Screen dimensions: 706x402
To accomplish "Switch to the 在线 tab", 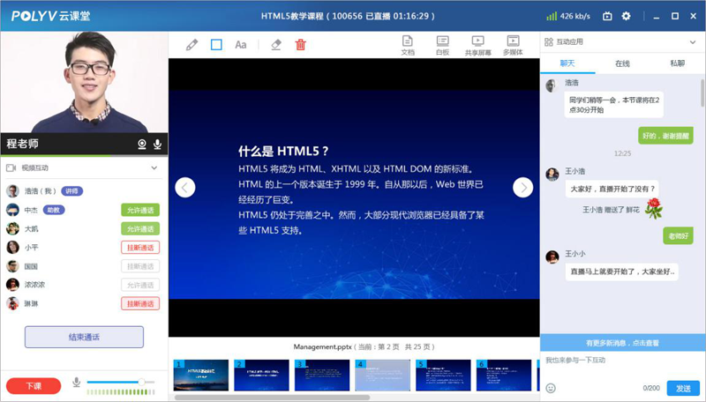I will [622, 63].
